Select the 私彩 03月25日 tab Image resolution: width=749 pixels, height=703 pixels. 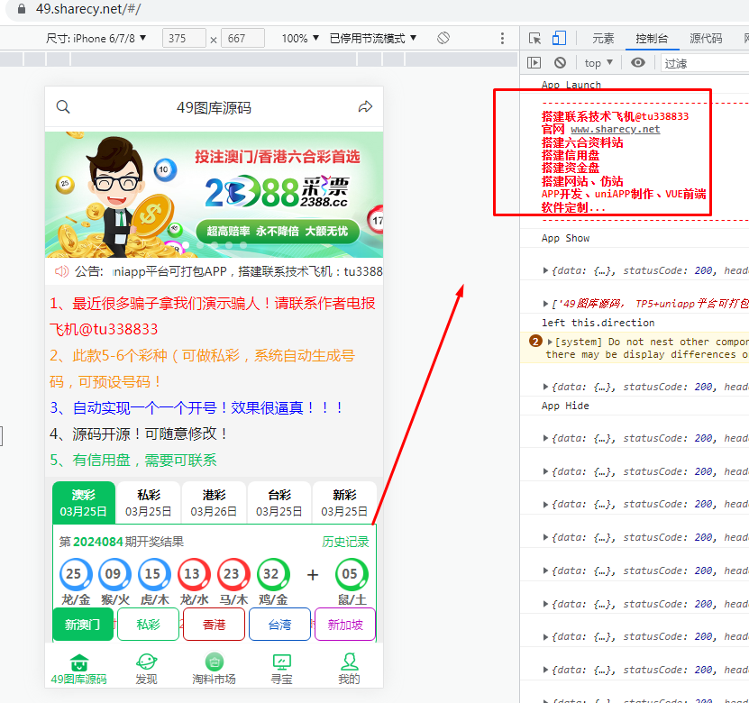pos(149,502)
